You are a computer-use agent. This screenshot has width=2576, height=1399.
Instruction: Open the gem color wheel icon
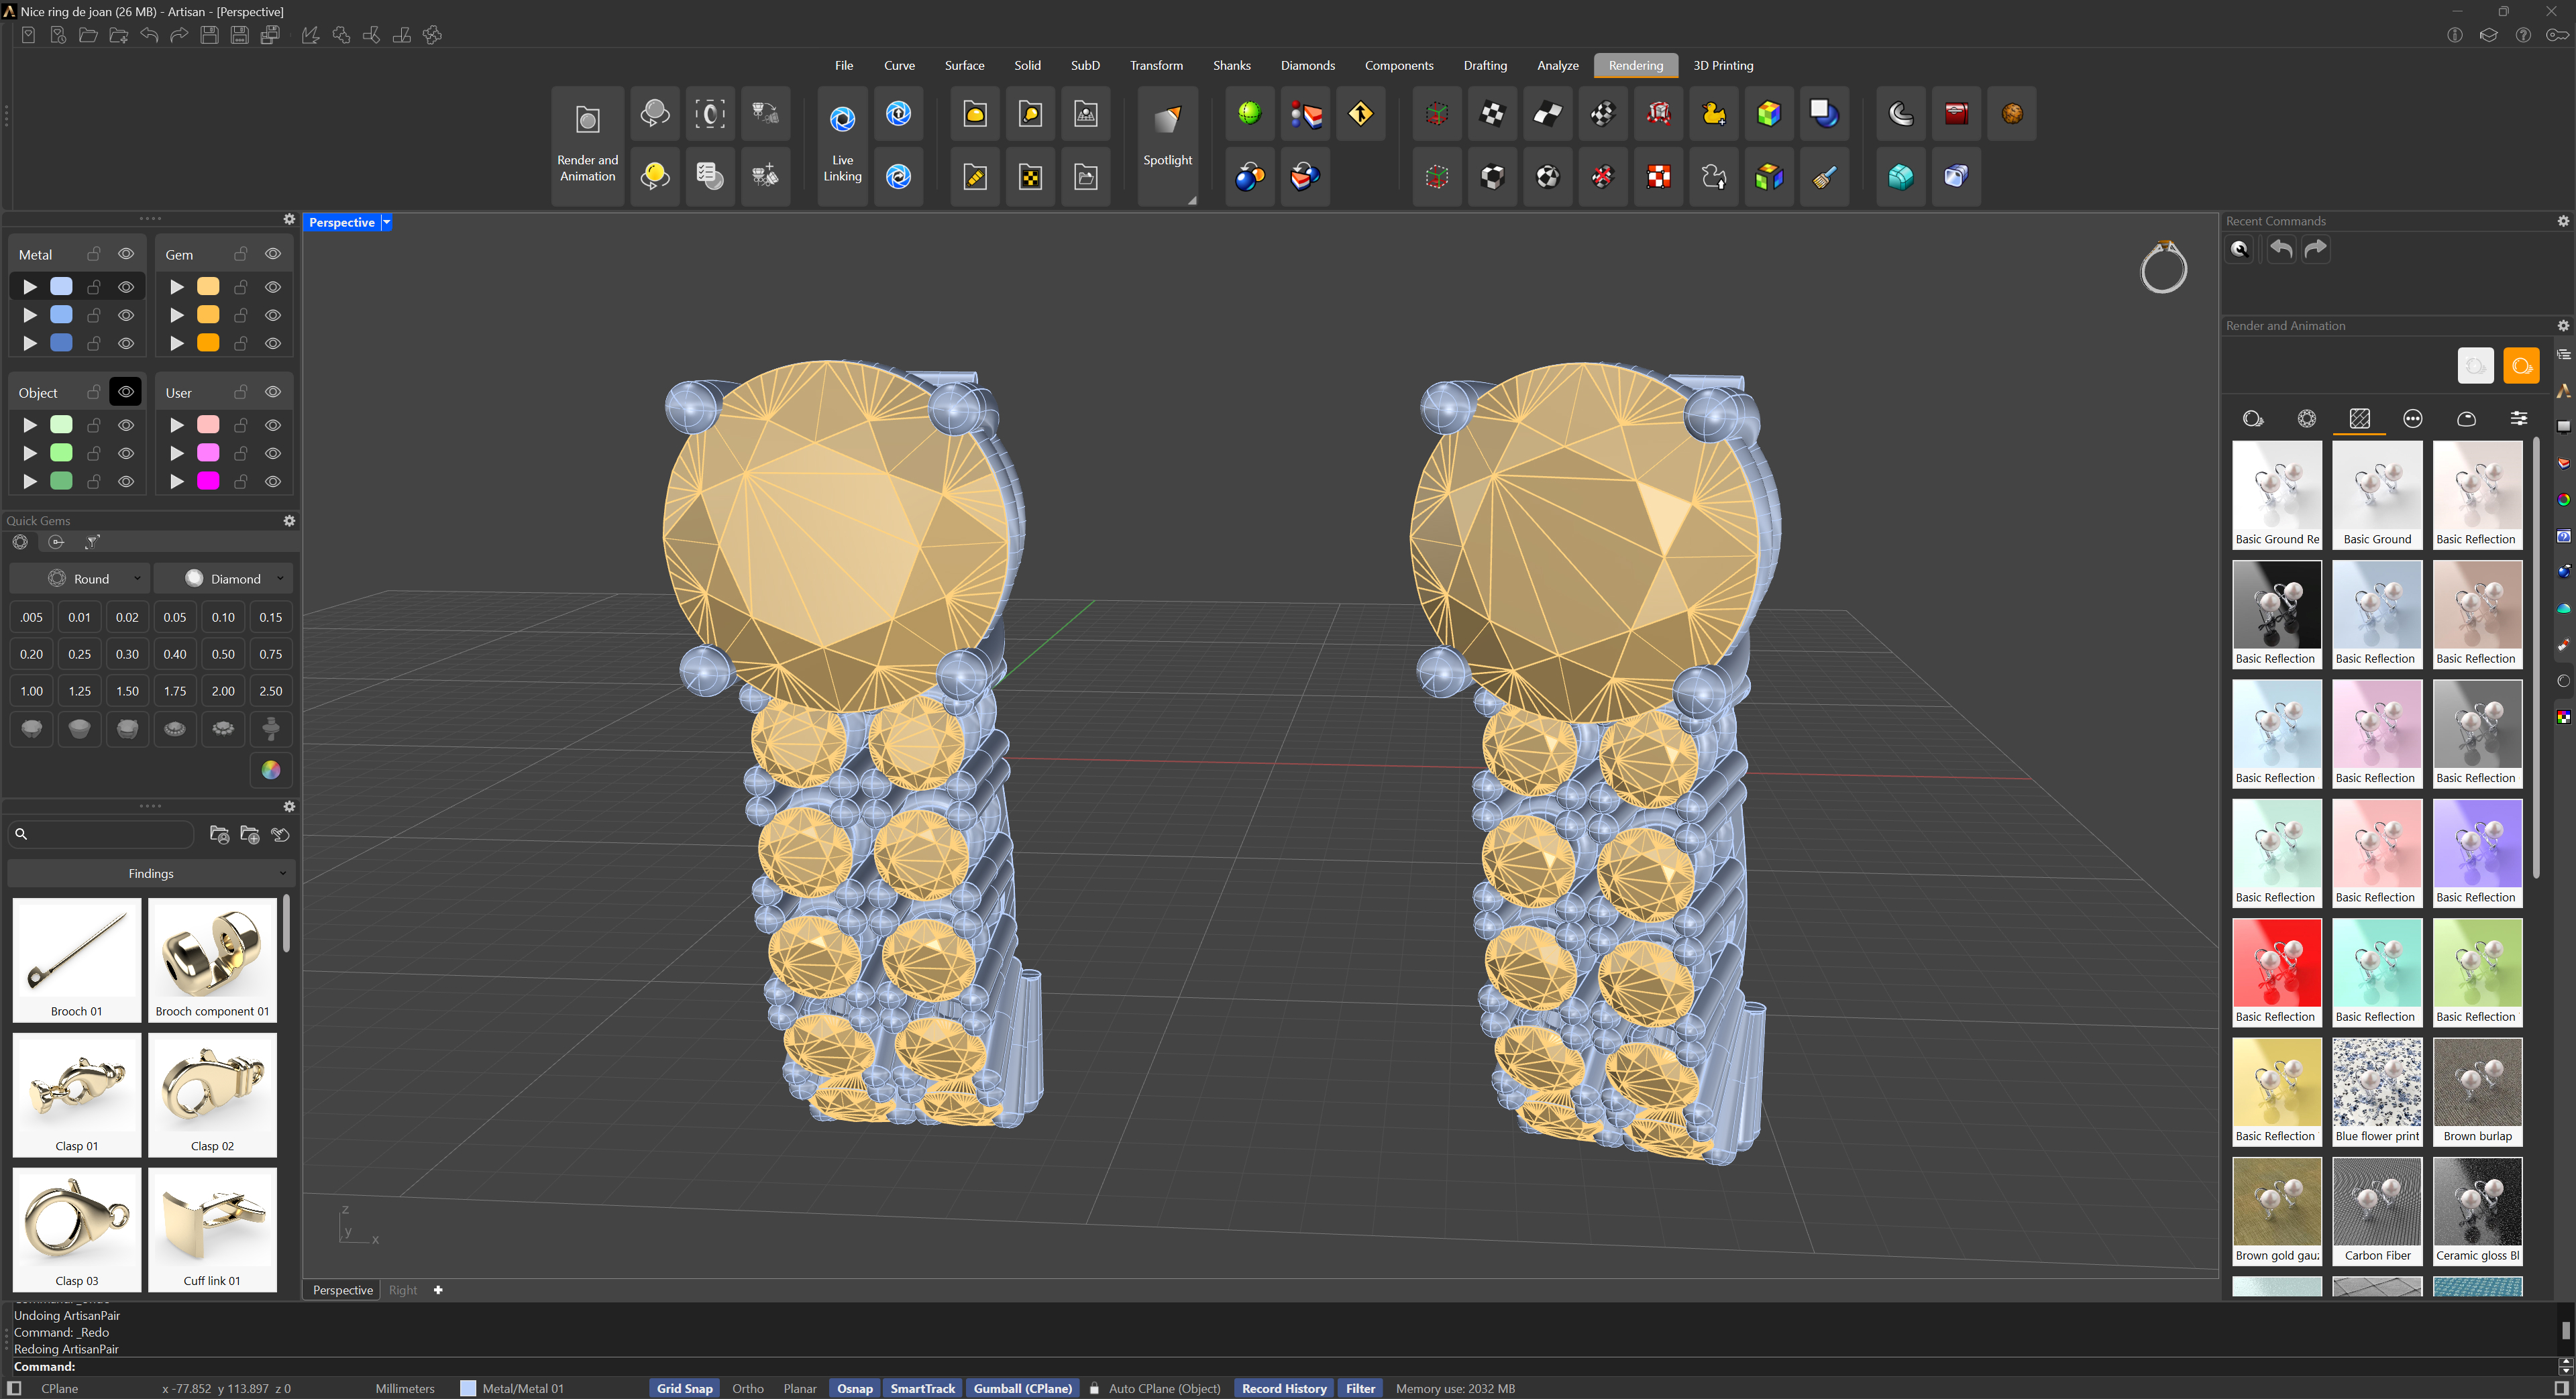[271, 769]
